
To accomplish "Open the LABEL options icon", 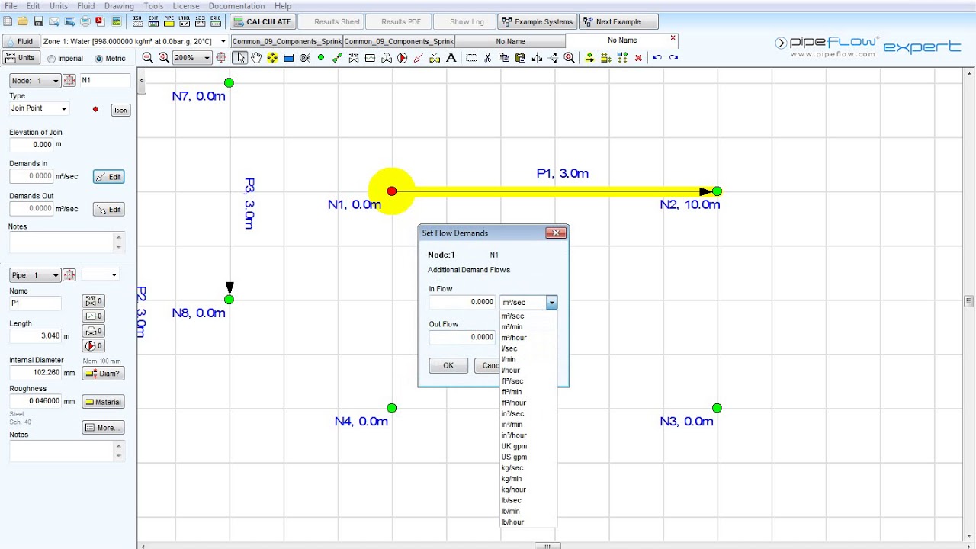I will click(185, 21).
